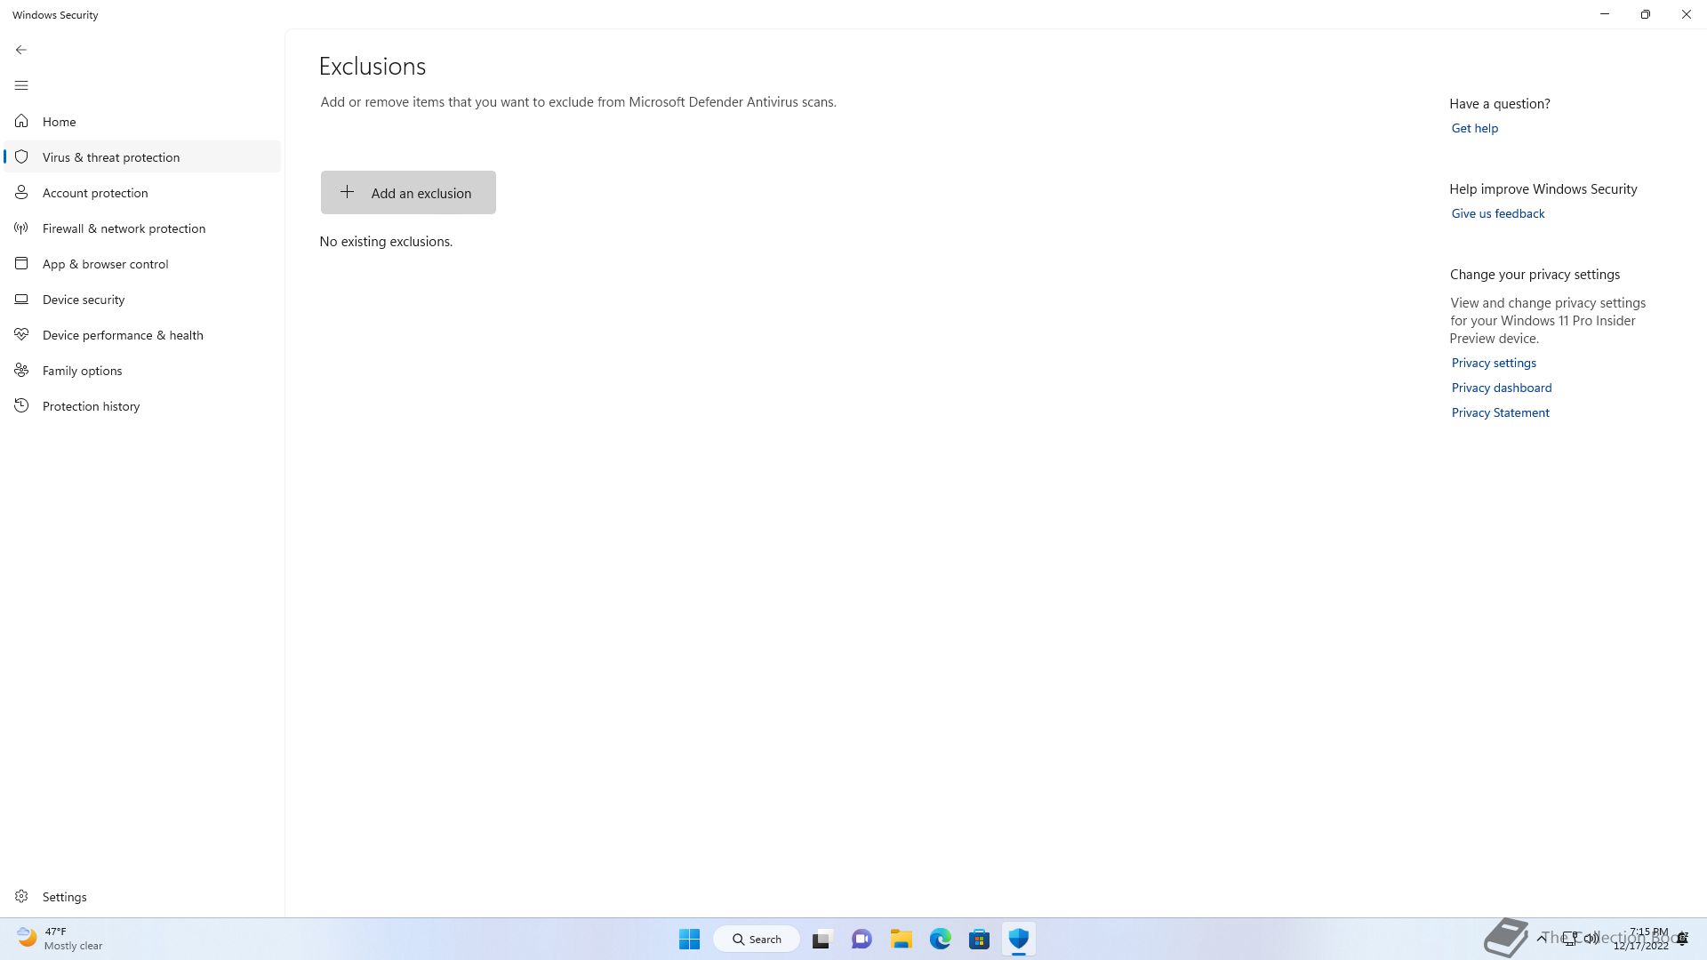Open Settings label in the sidebar
Screen dimensions: 1707x960
[x=65, y=897]
